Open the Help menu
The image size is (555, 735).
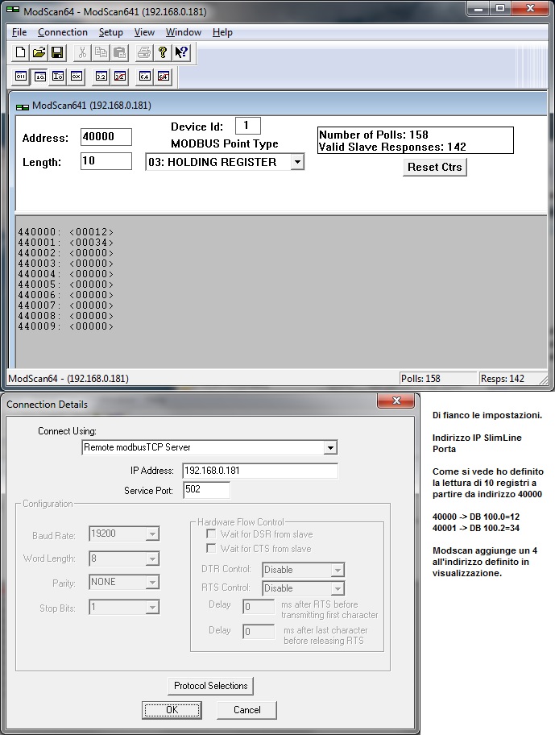(x=222, y=32)
